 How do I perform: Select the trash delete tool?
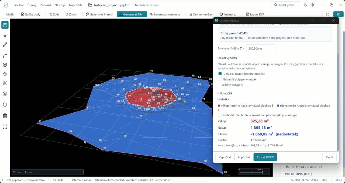[5, 116]
